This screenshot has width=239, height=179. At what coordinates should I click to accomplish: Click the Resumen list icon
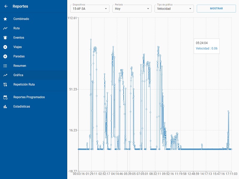tap(5, 66)
